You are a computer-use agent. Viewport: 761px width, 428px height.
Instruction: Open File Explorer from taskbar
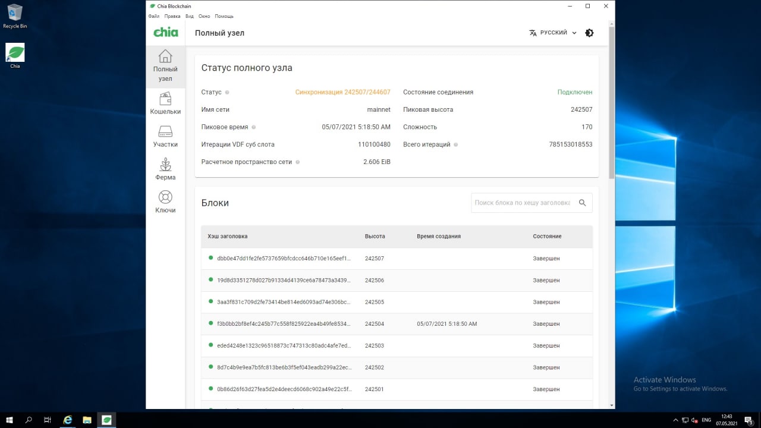(87, 420)
